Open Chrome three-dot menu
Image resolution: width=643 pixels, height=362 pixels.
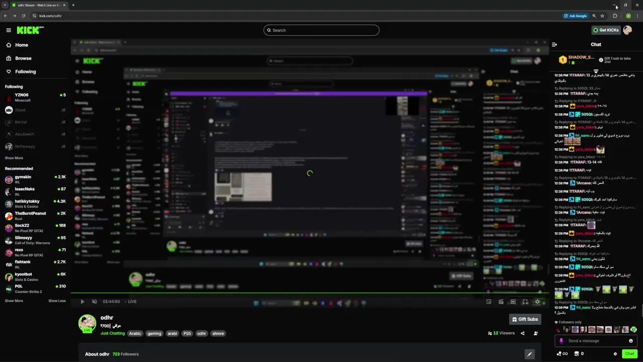coord(636,16)
